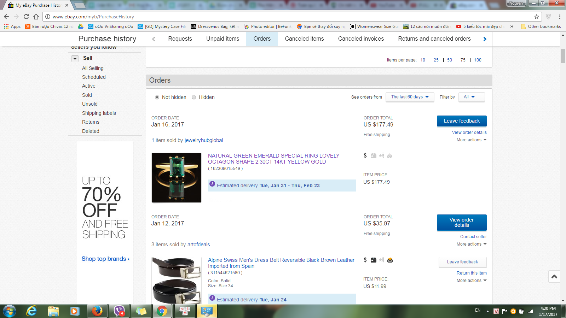Click the estimated delivery info icon for emerald ring
The width and height of the screenshot is (566, 318).
(212, 184)
